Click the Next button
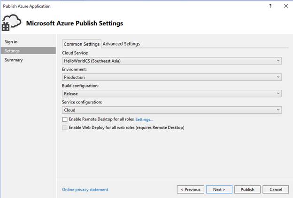This screenshot has width=293, height=198. tap(219, 190)
